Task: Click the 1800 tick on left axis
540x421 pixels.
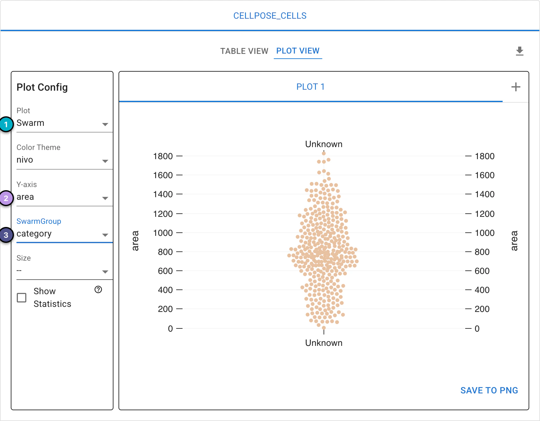Action: coord(163,156)
